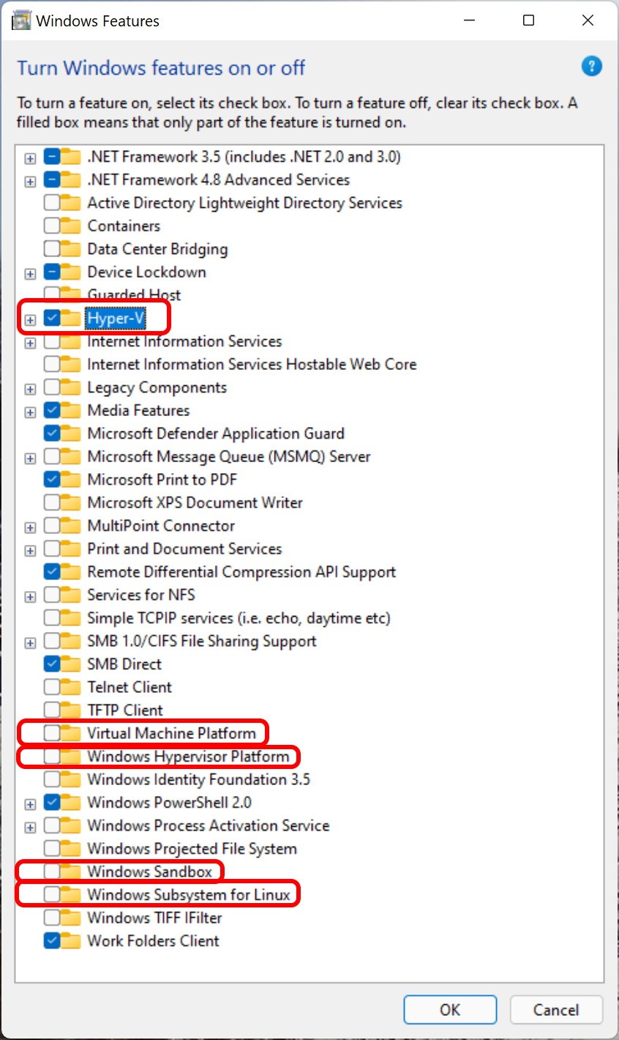
Task: Click the folder icon beside Remote Differential Compression
Action: tap(71, 571)
